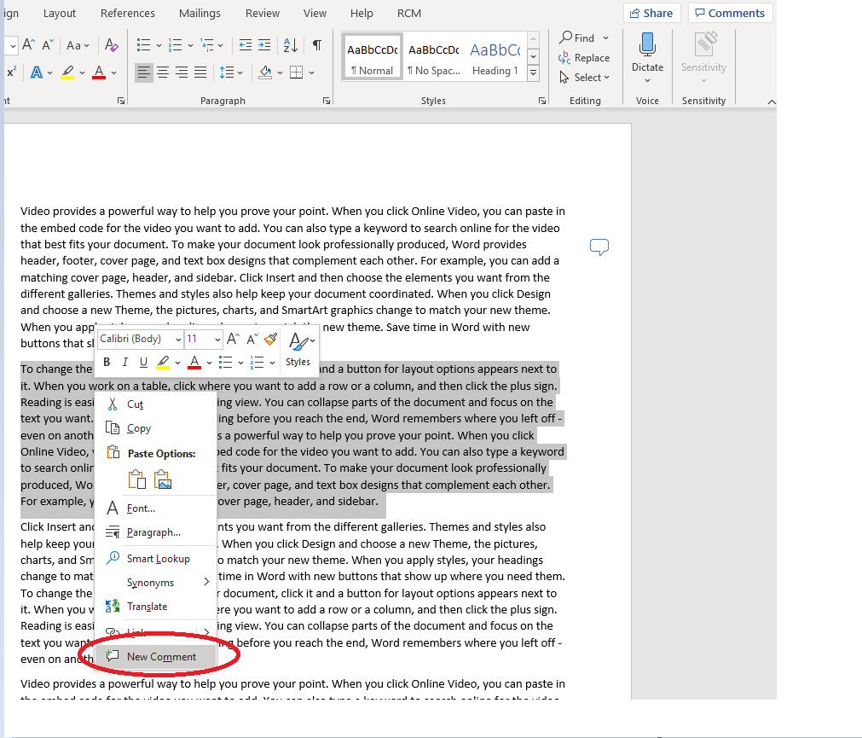Open the Calibri (Body) font dropdown

pos(140,339)
